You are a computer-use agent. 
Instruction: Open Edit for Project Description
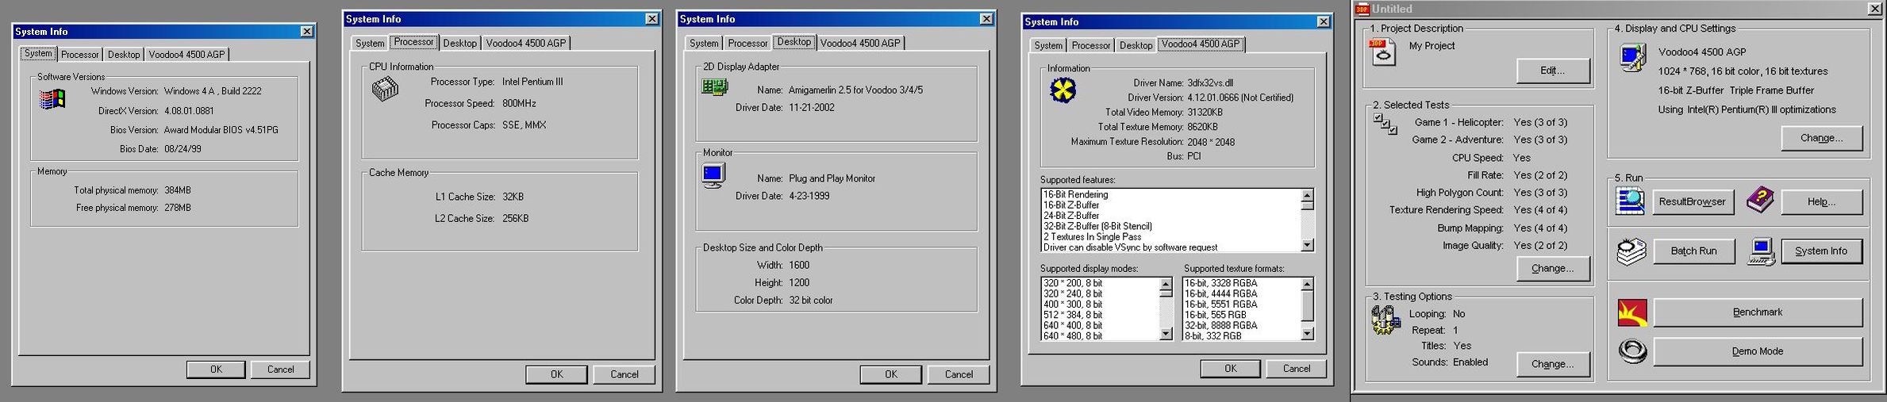1553,71
